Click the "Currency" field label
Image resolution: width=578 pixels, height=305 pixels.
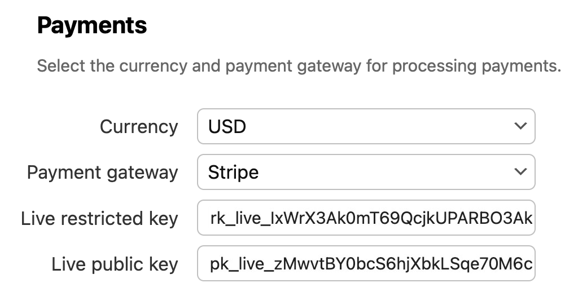(139, 127)
